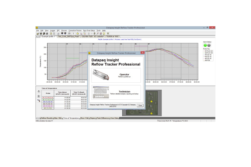Open the View menu
Screen dimensions: 251x167
pos(47,30)
